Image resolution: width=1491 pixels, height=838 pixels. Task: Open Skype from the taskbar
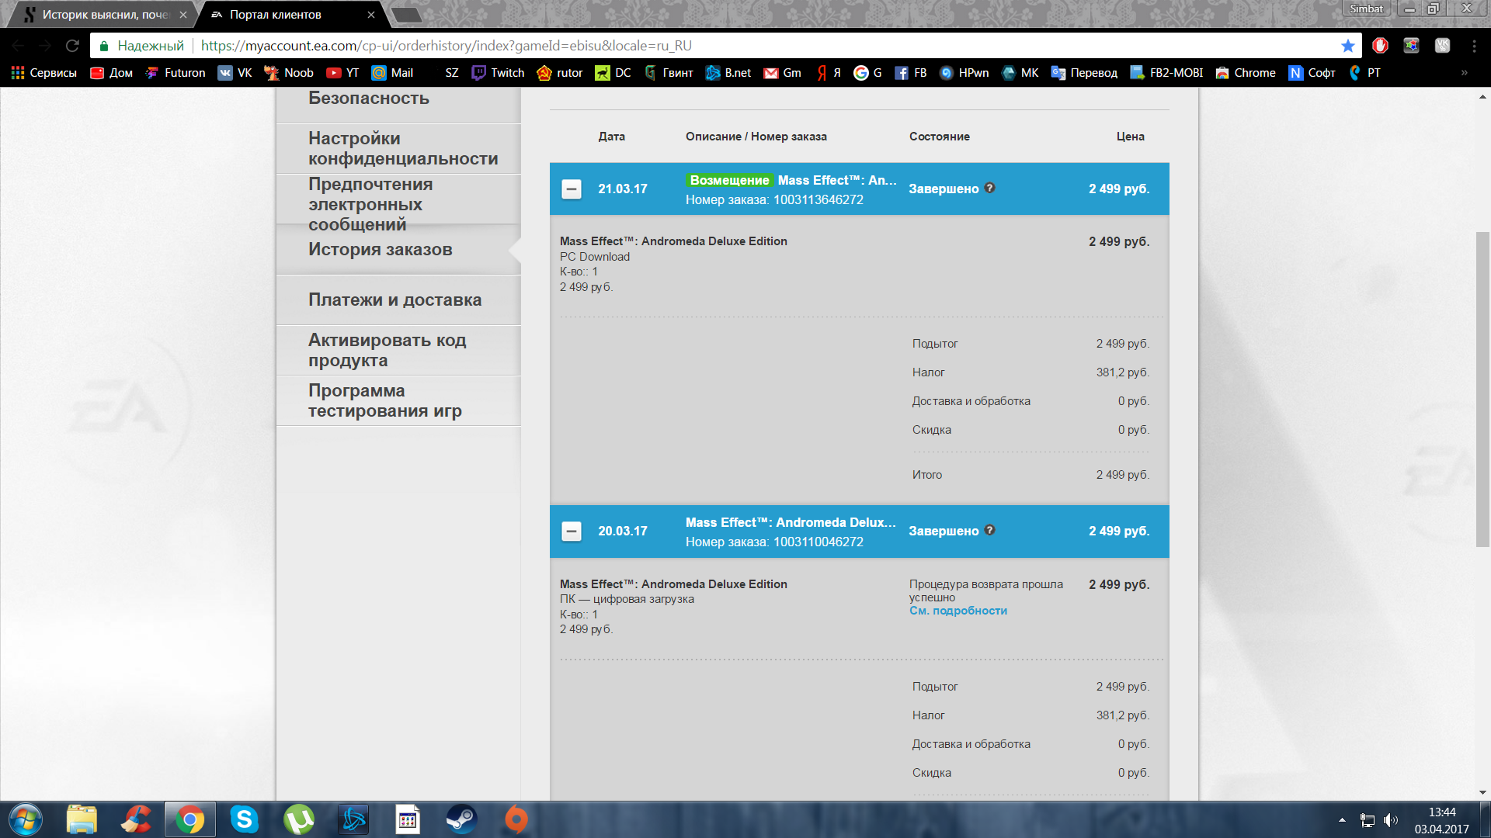pyautogui.click(x=244, y=819)
